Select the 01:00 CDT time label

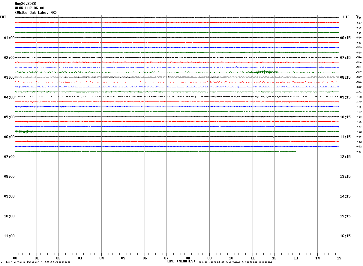(x=9, y=38)
